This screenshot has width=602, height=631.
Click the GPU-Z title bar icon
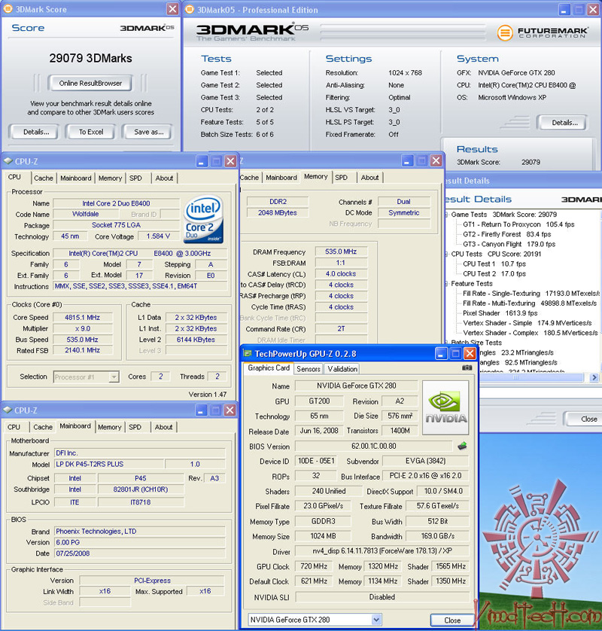248,354
